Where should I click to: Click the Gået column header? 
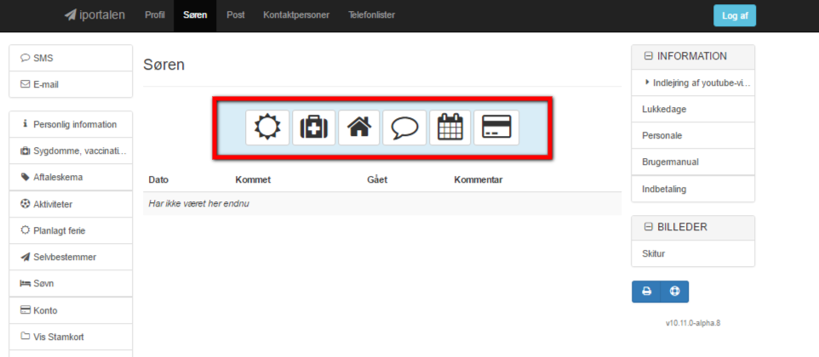[377, 180]
